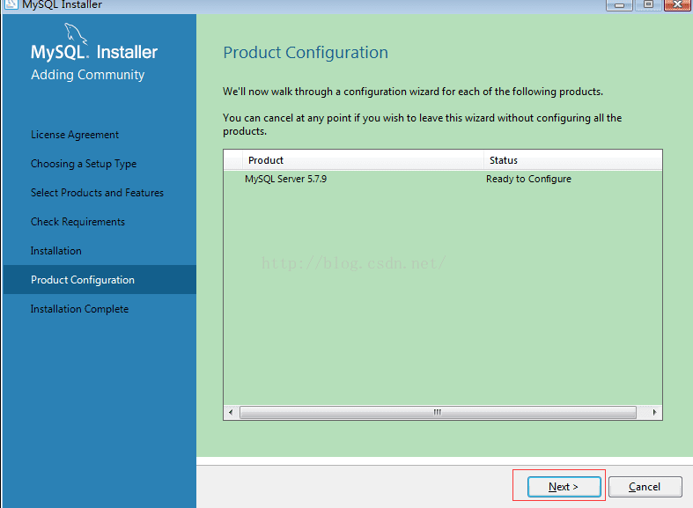Select Choosing a Setup Type step
This screenshot has width=693, height=508.
tap(84, 164)
